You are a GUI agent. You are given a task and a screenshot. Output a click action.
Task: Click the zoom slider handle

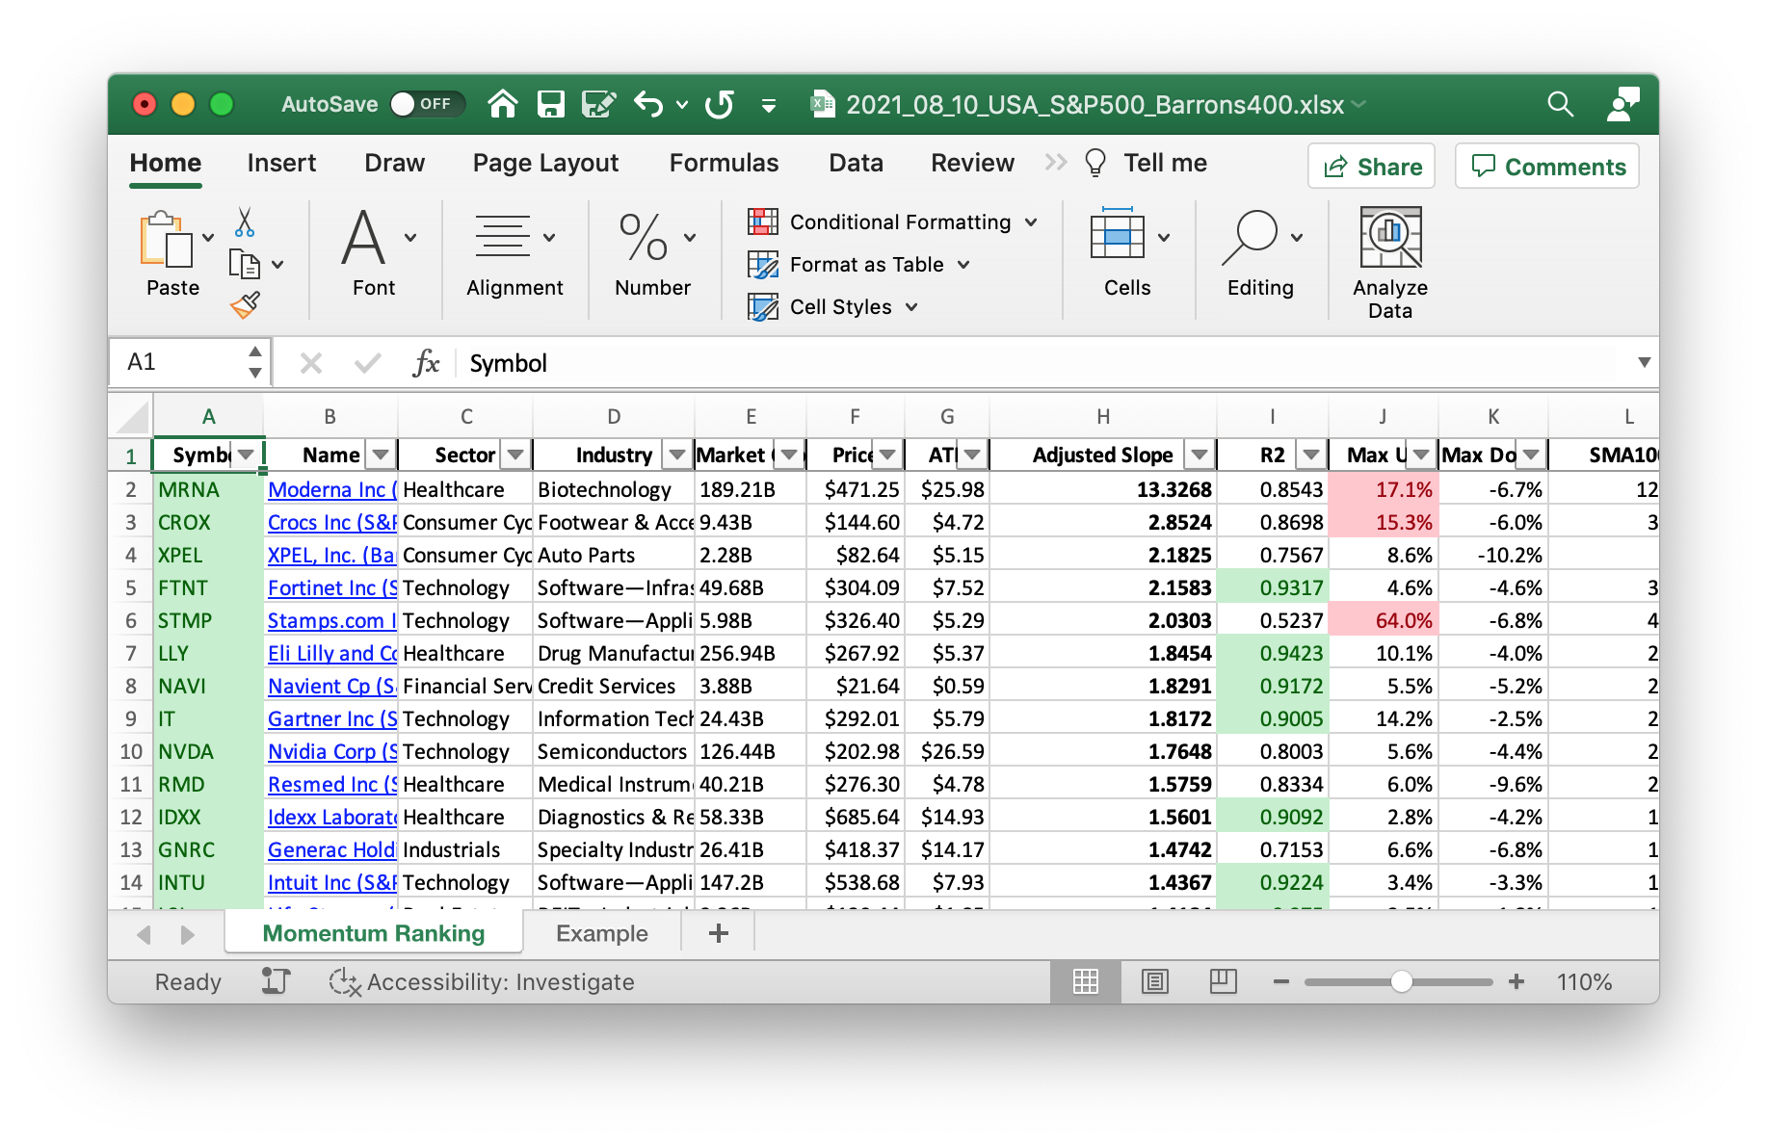(x=1402, y=981)
